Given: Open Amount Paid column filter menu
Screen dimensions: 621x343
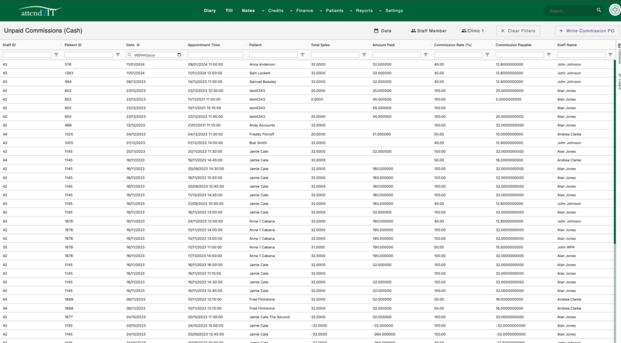Looking at the screenshot, I should [426, 55].
